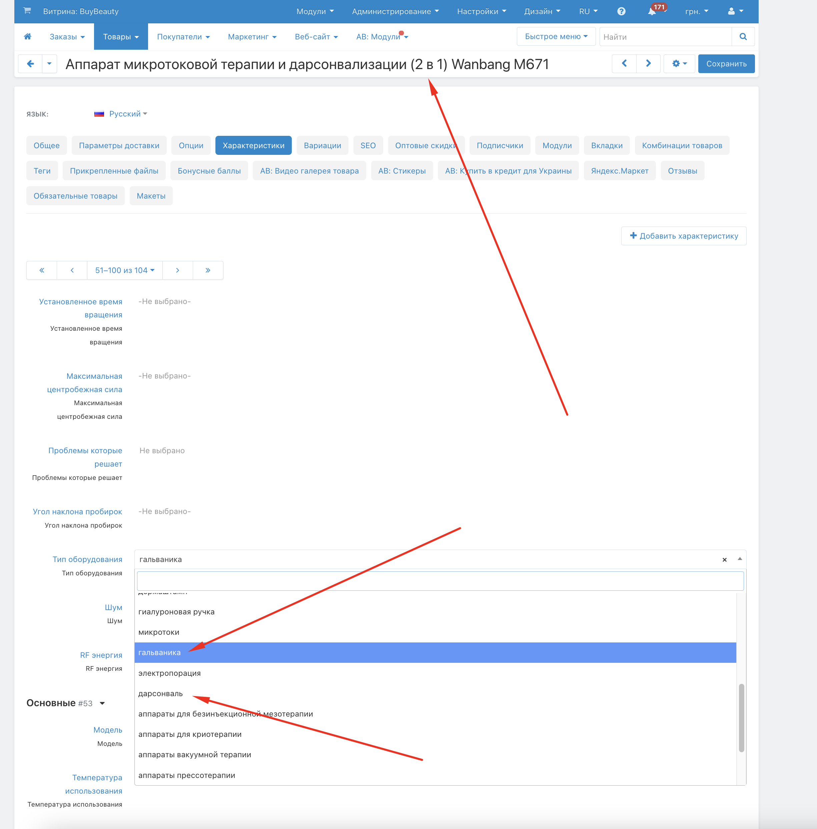
Task: Open the Подписчики tab
Action: [500, 146]
